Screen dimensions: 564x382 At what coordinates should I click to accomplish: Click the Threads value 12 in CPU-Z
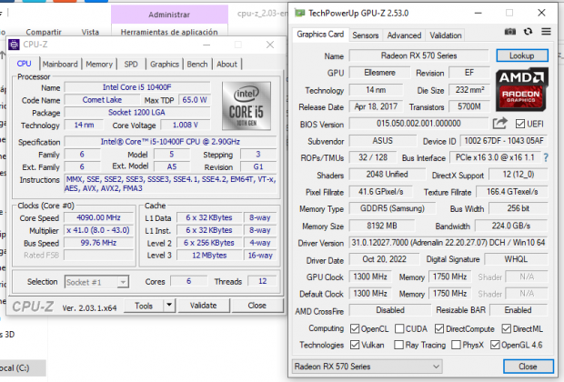pos(263,281)
